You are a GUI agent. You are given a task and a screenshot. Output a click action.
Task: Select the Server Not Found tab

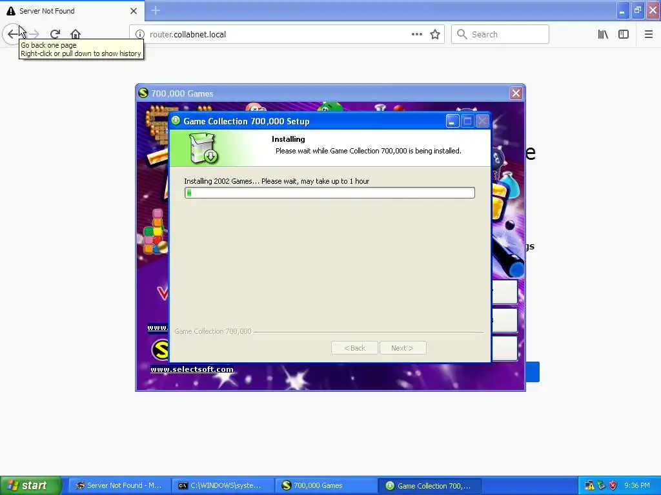click(x=72, y=10)
